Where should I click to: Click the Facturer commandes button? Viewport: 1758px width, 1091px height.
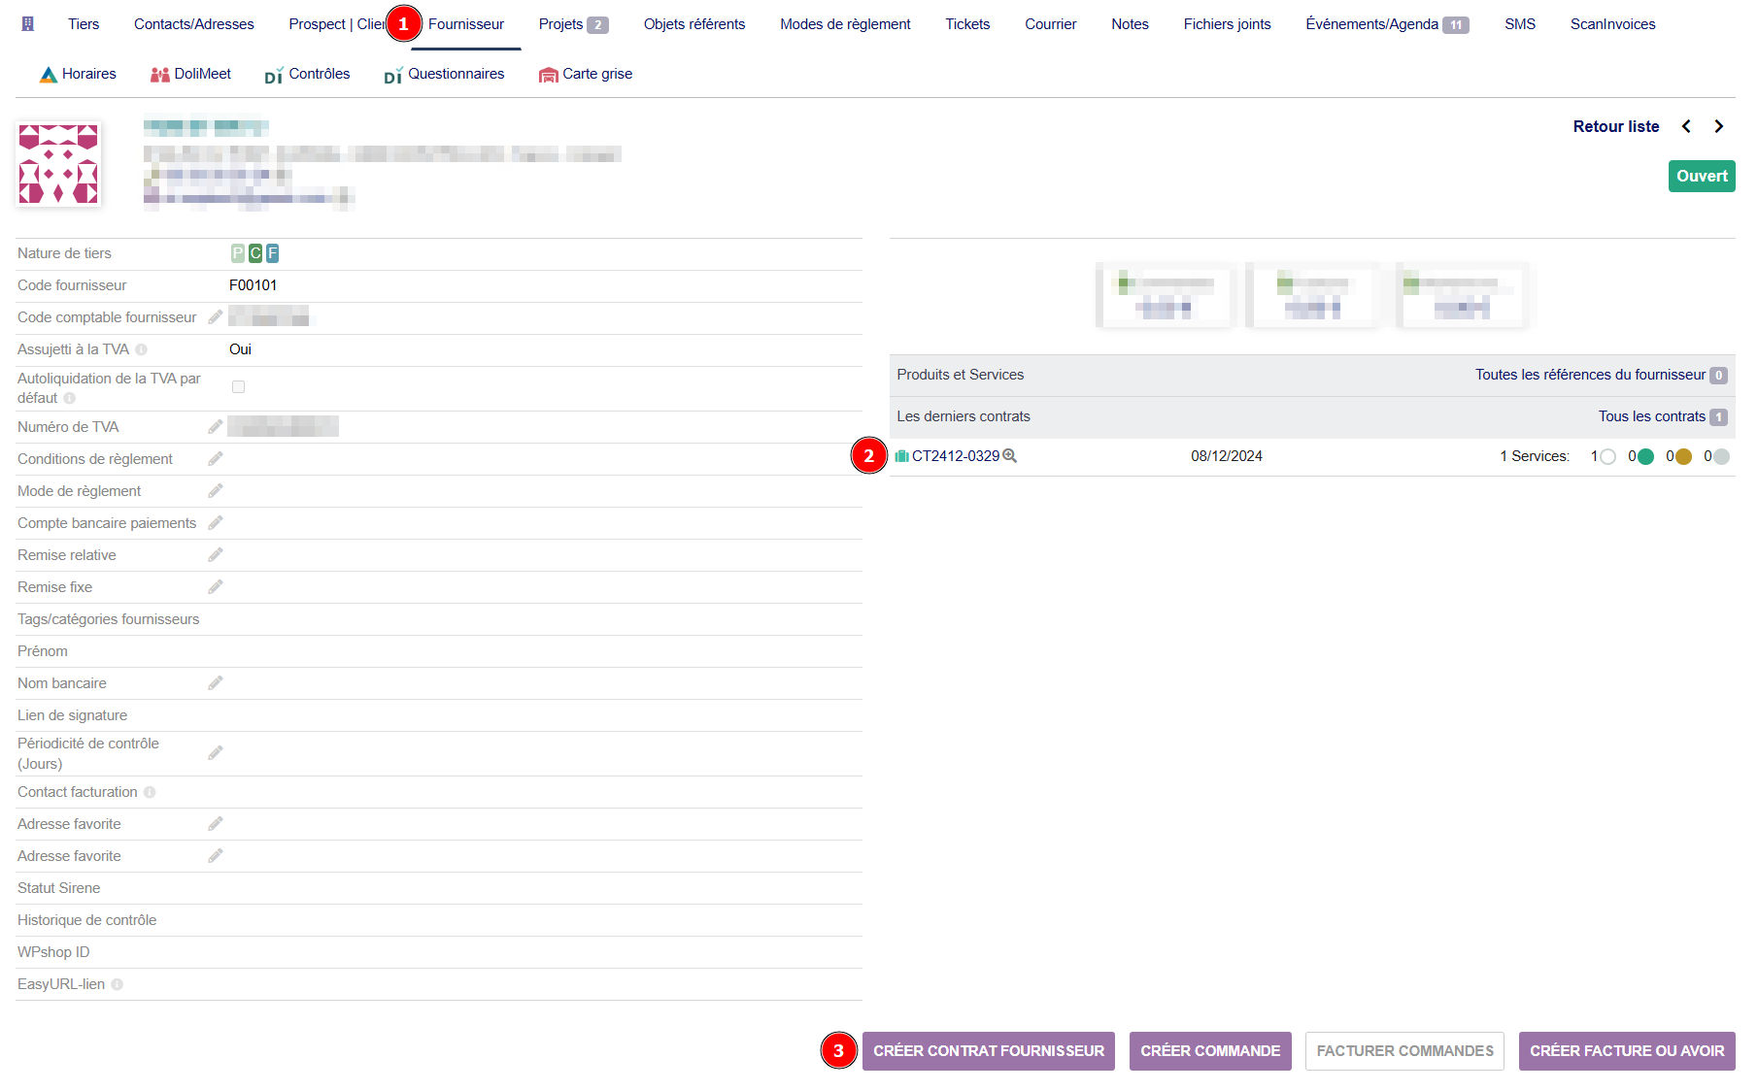[1404, 1051]
